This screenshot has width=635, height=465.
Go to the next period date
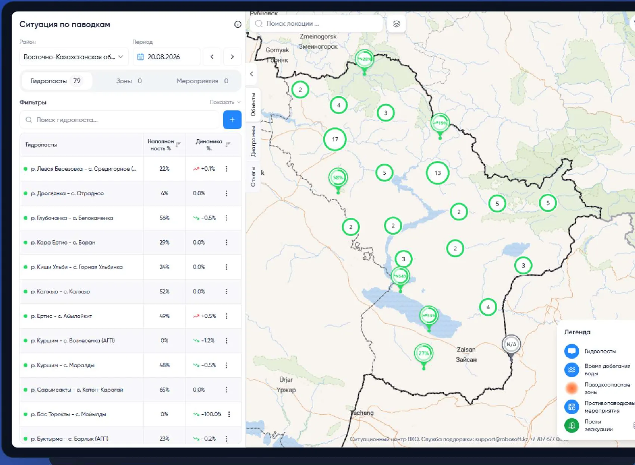tap(232, 57)
